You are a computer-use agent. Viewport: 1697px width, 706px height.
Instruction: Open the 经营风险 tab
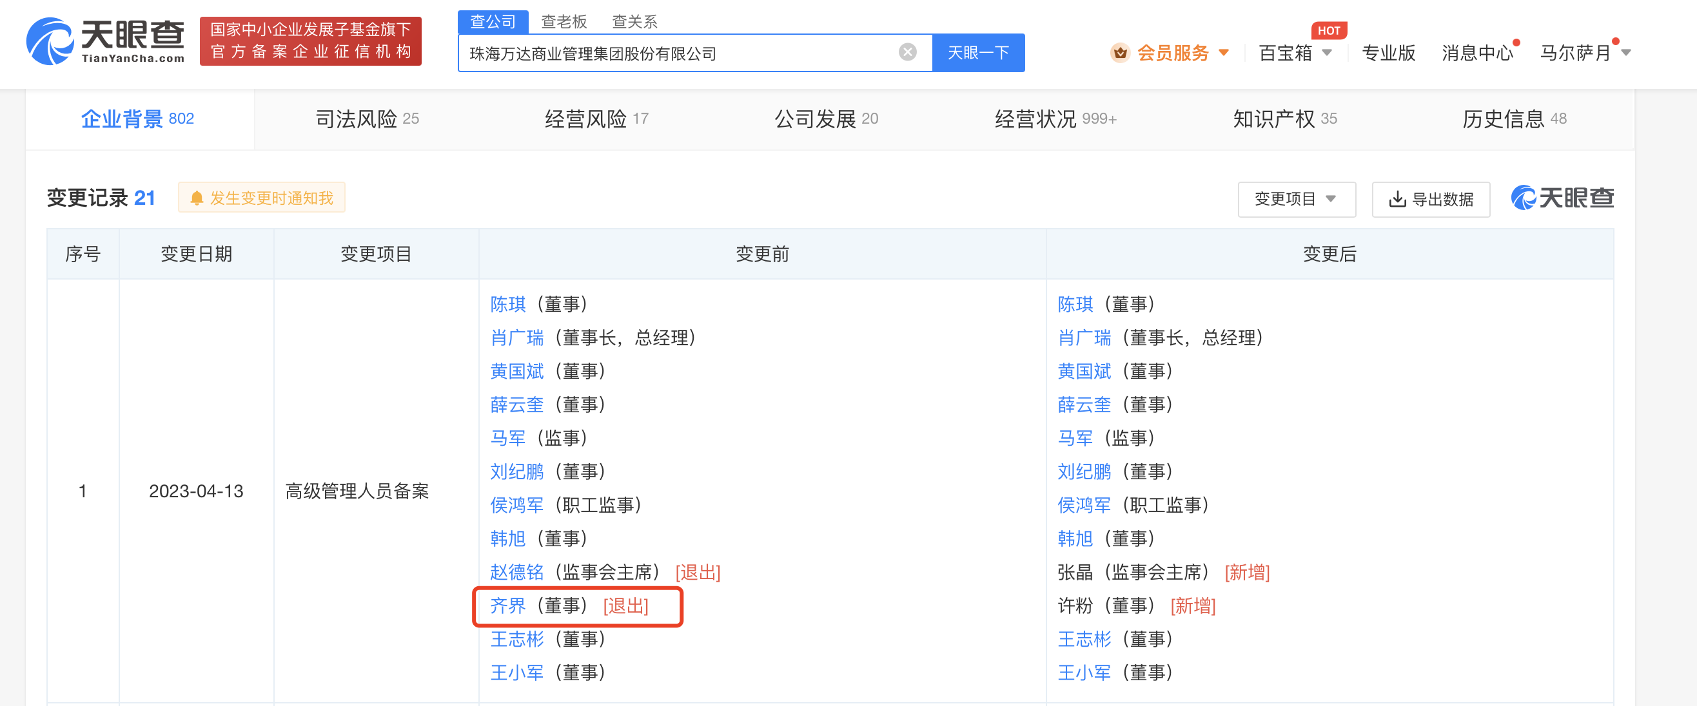click(x=596, y=119)
